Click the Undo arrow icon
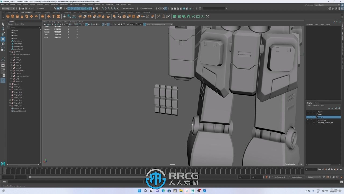 (29, 8)
